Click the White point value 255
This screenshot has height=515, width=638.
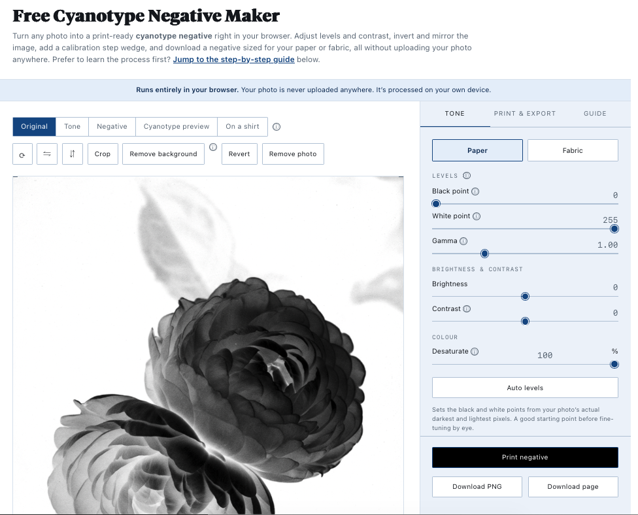[x=611, y=220]
